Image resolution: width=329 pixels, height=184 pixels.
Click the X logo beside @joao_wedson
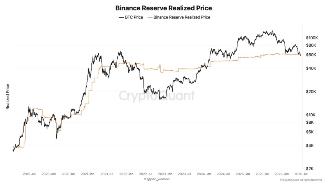(x=145, y=179)
